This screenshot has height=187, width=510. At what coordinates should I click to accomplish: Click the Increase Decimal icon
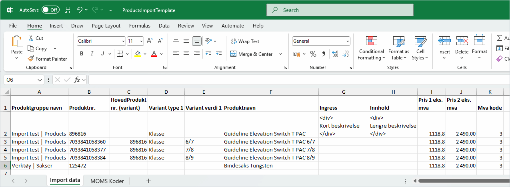[335, 54]
